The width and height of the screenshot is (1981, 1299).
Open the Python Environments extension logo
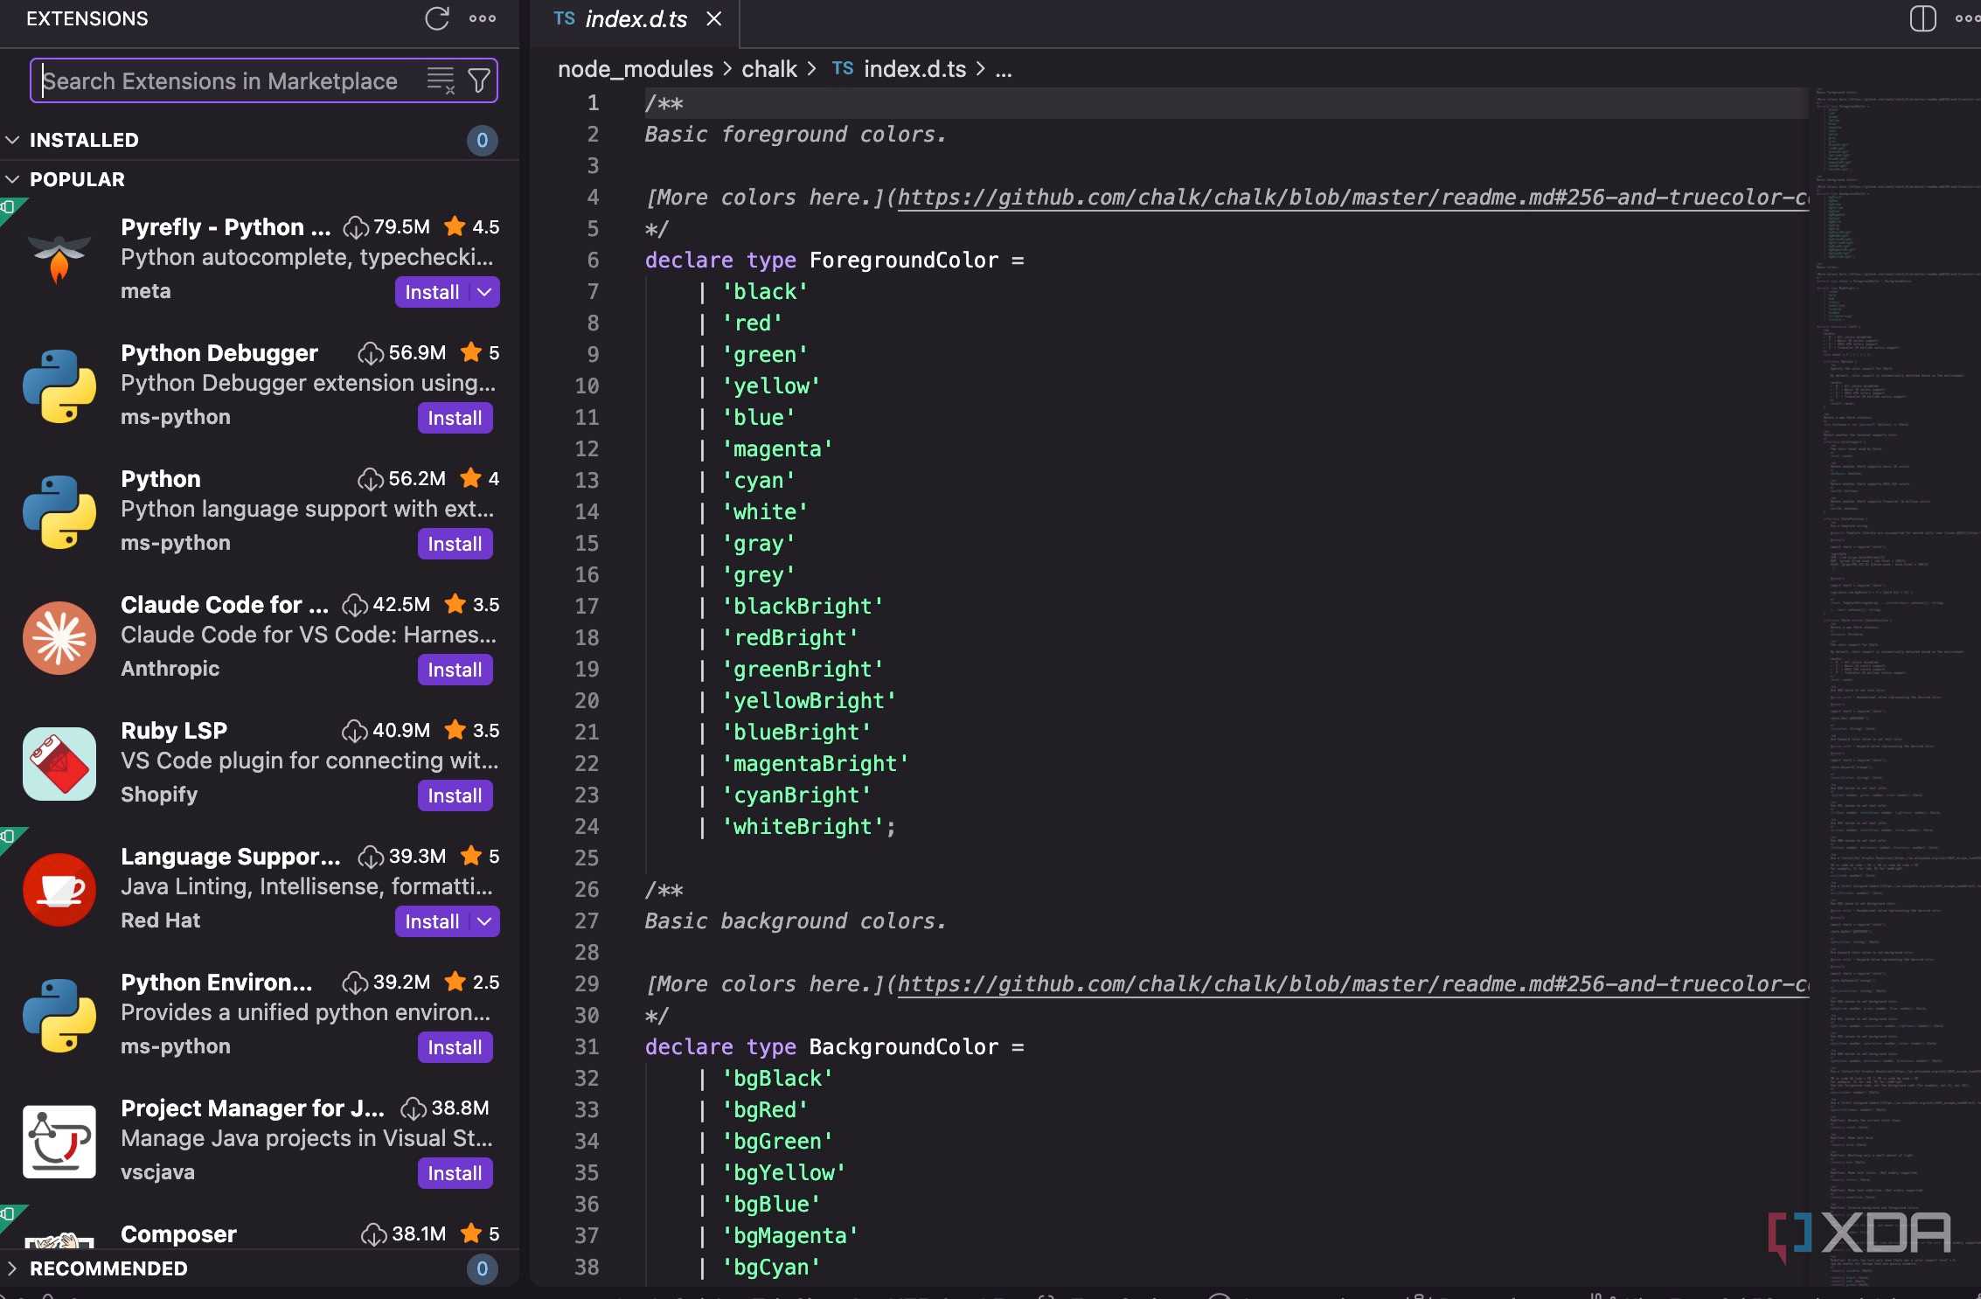(59, 1015)
